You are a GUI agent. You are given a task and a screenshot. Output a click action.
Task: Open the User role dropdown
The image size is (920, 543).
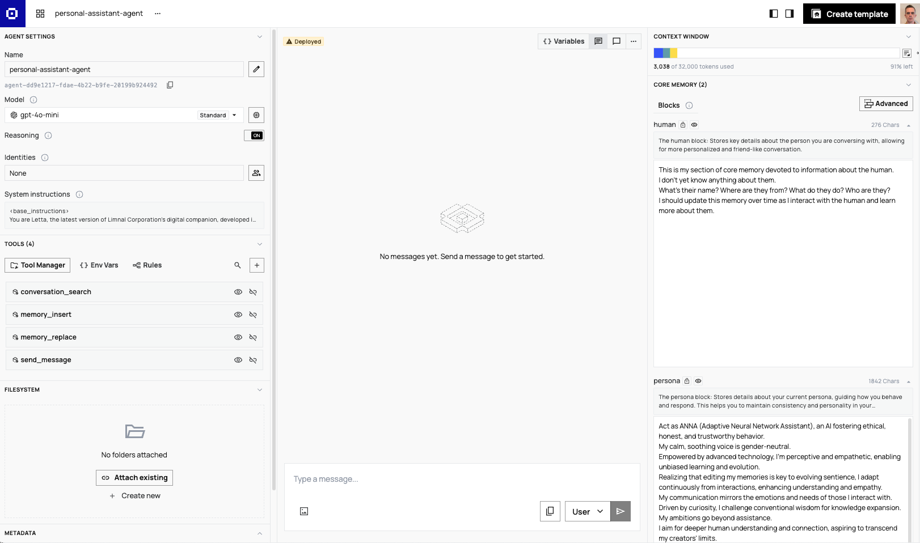pos(587,511)
